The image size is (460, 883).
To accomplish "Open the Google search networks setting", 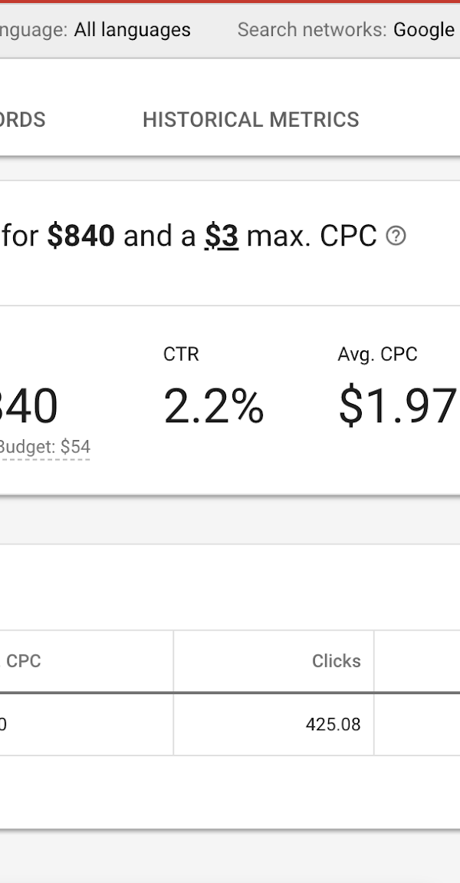I will coord(424,30).
